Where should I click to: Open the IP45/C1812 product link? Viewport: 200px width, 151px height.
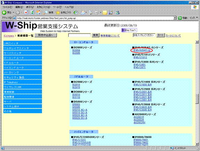140,57
